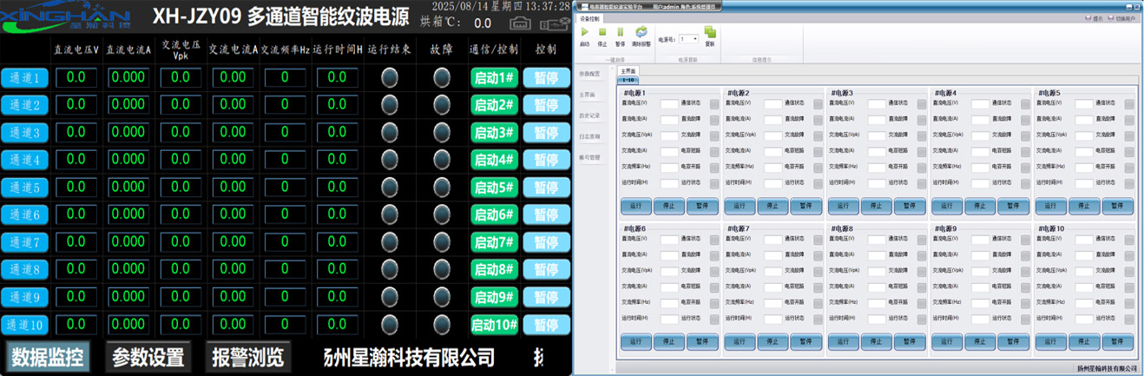This screenshot has width=1144, height=376.
Task: Click channel 3 故障 round indicator lamp
Action: [x=442, y=133]
